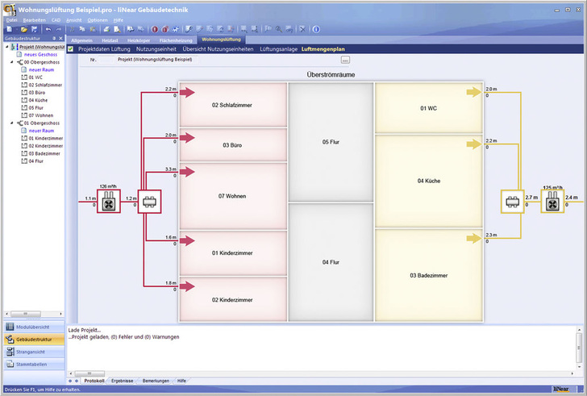Select the 04 Küche room block
Screen dimensions: 587x396
click(428, 181)
